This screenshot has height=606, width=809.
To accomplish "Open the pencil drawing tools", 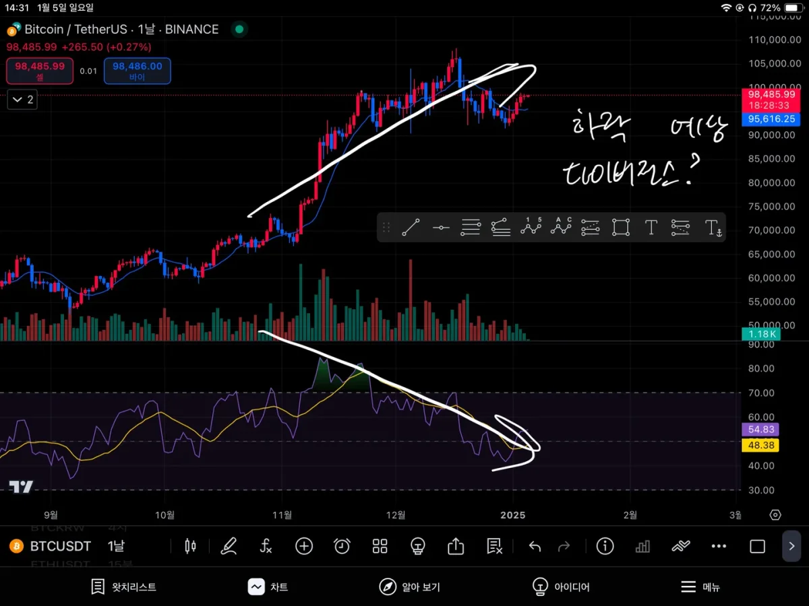I will click(x=229, y=546).
